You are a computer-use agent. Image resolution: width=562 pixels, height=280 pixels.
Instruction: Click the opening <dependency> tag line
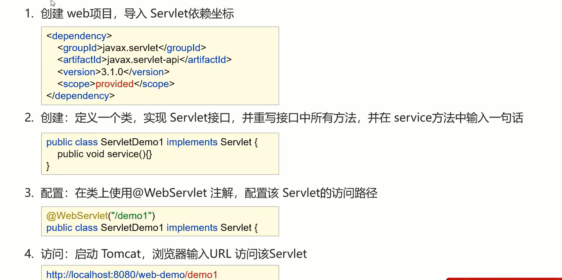(79, 36)
